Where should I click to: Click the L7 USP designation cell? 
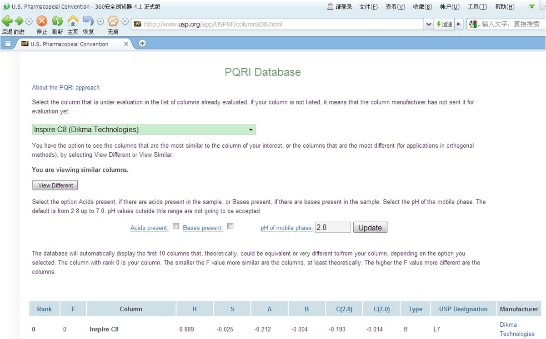[436, 329]
